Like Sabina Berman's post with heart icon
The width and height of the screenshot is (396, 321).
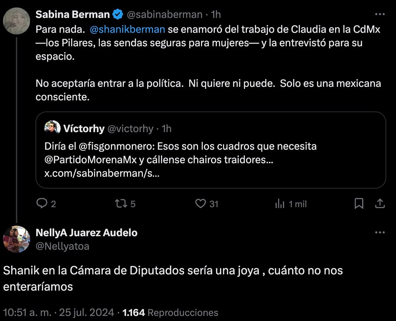(201, 203)
